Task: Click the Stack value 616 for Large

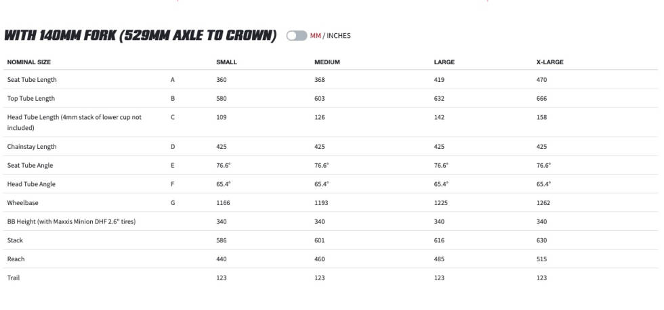Action: coord(439,240)
